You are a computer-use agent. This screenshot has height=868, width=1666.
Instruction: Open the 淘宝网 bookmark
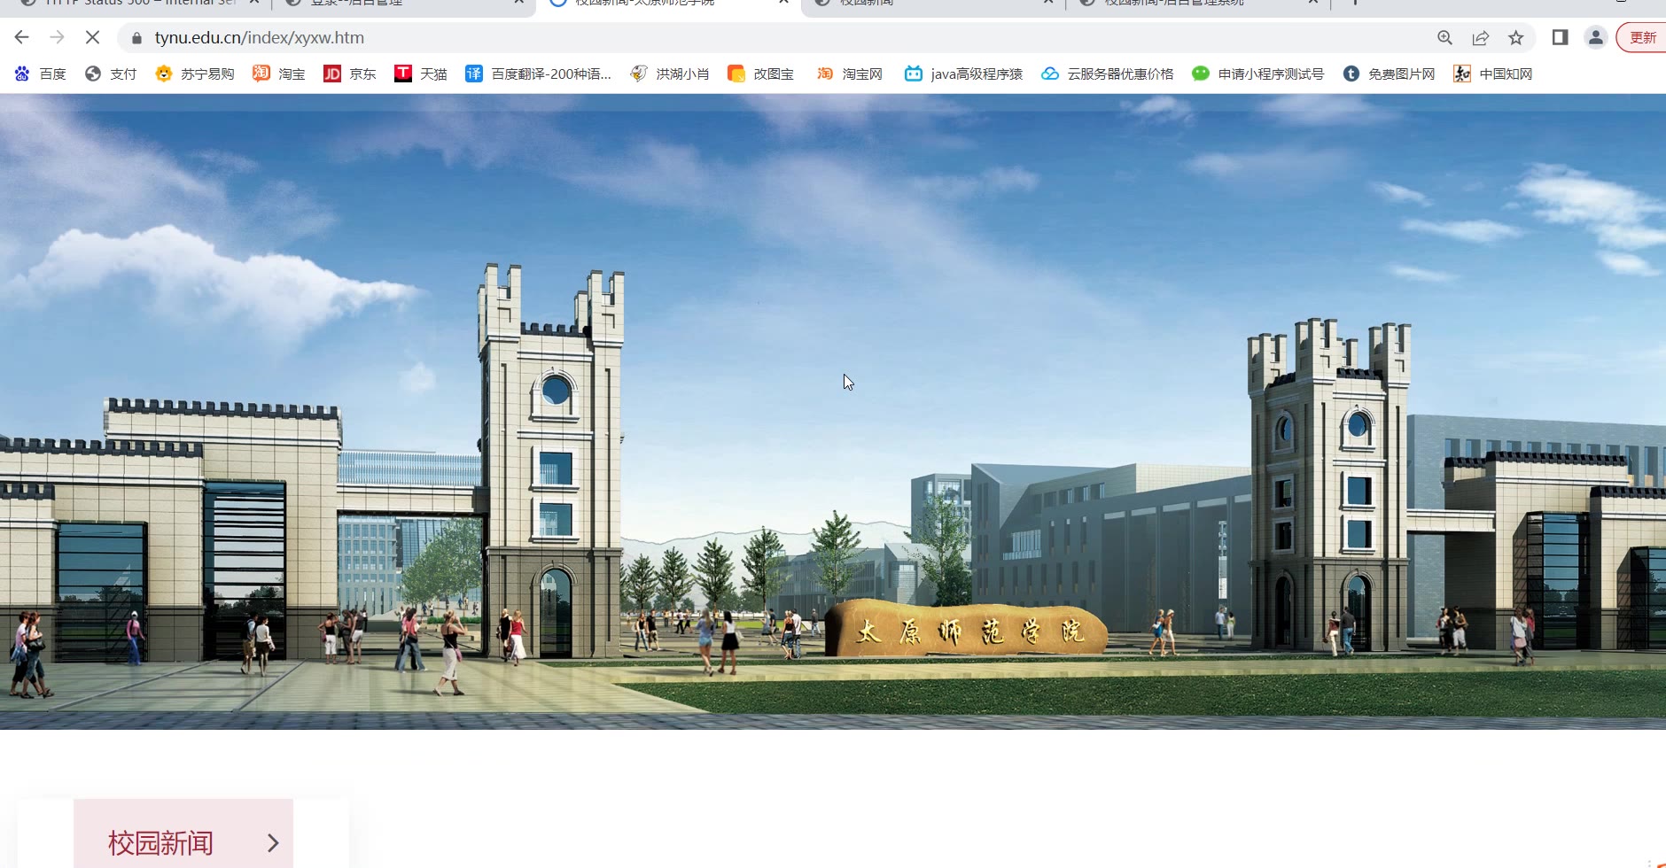point(849,74)
